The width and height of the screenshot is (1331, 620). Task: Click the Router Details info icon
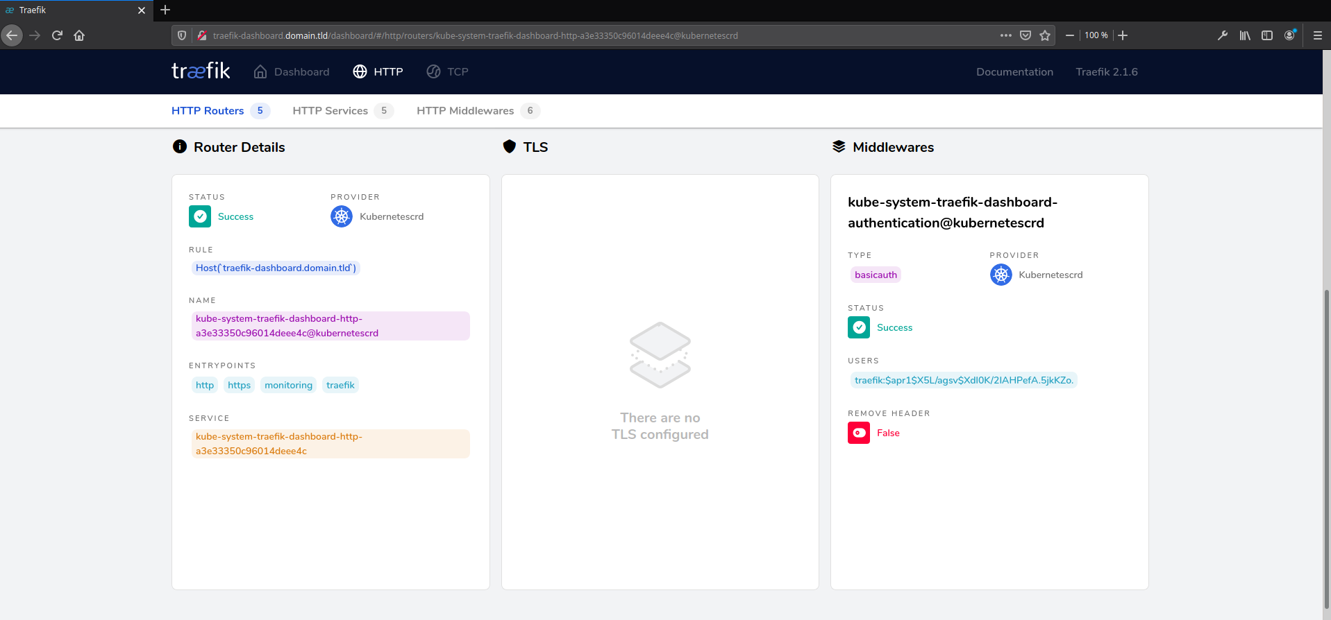[180, 146]
